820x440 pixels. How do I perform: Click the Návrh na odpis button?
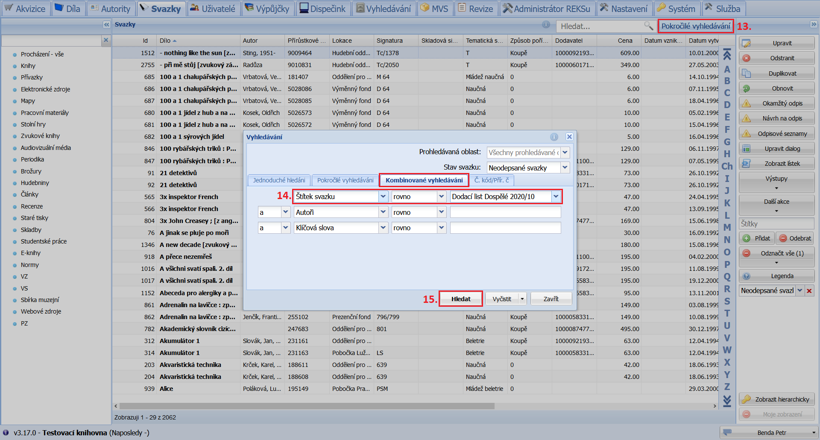click(777, 118)
